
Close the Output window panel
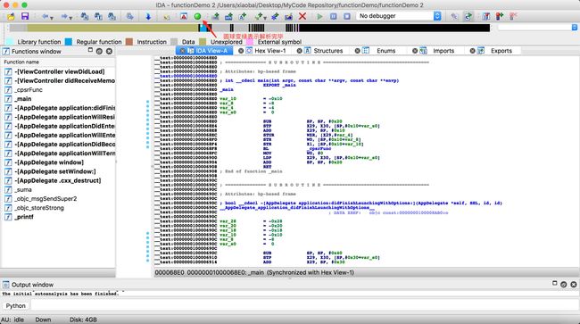click(x=574, y=285)
